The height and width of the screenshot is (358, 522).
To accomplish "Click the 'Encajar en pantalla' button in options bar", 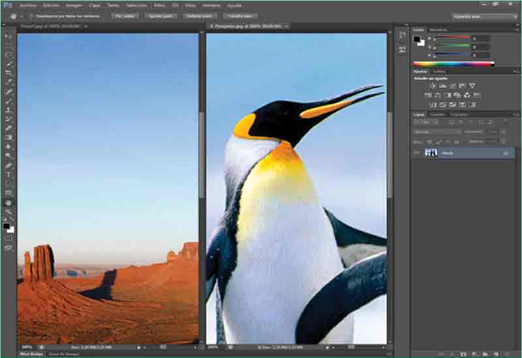I will [161, 15].
